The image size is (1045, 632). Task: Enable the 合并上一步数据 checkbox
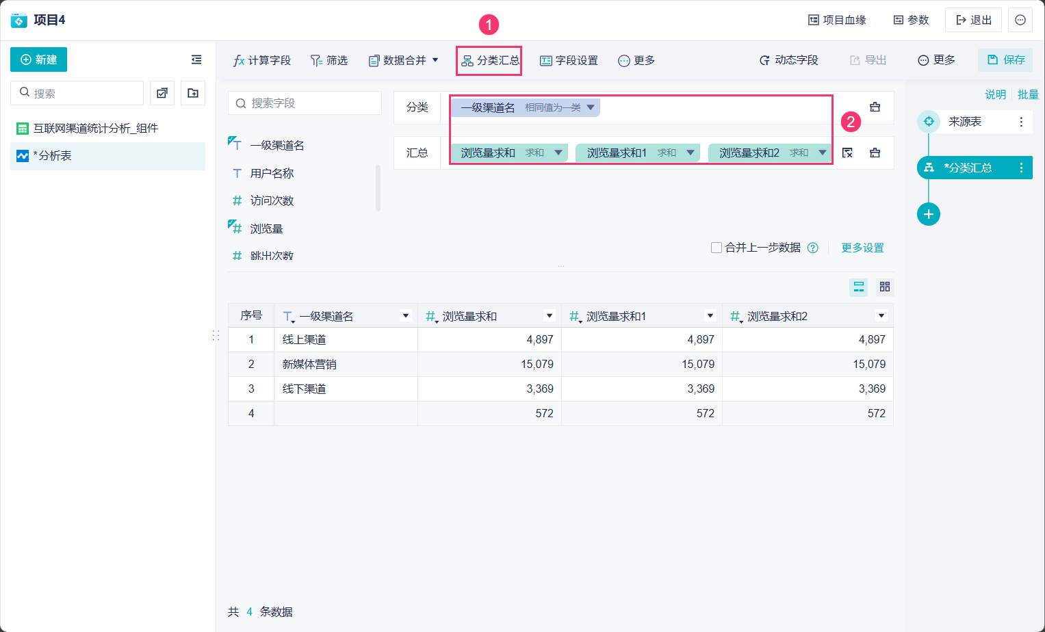[x=717, y=248]
